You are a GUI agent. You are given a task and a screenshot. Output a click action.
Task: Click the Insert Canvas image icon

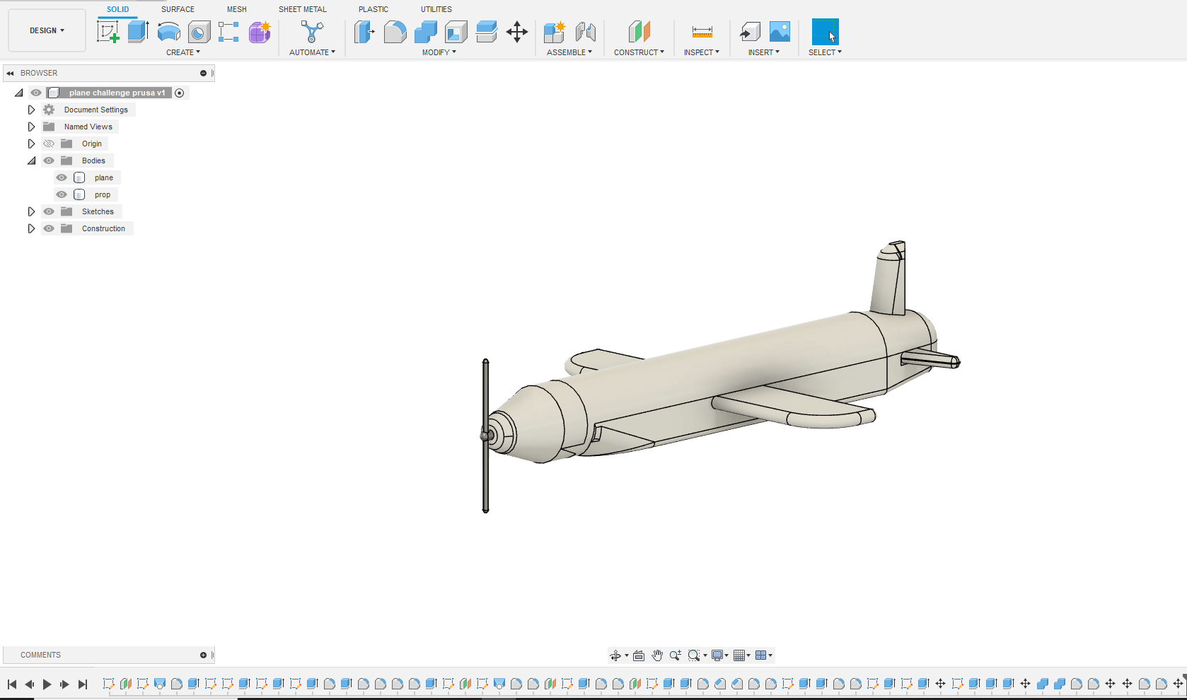(780, 32)
